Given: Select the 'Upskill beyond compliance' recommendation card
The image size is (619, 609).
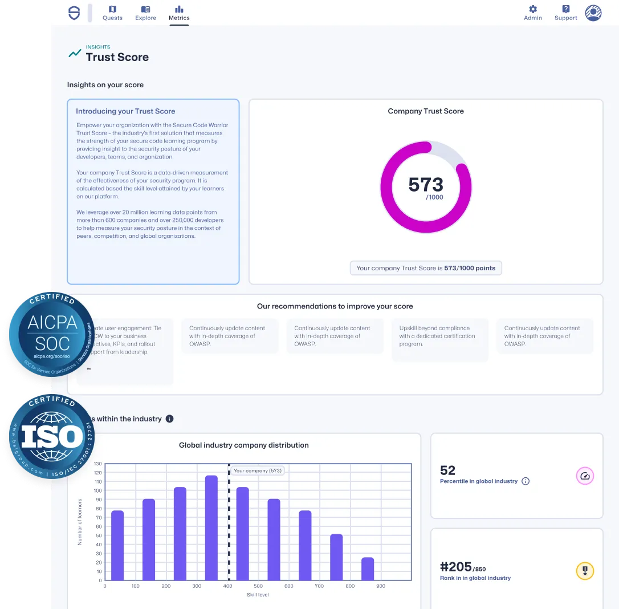Looking at the screenshot, I should click(440, 340).
